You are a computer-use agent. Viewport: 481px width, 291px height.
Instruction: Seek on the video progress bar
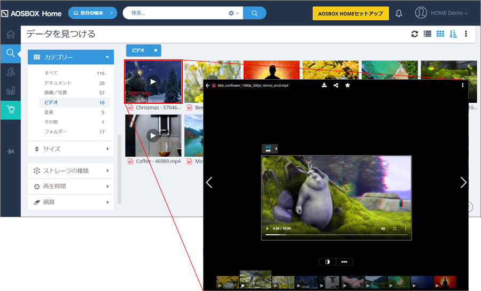pyautogui.click(x=336, y=235)
